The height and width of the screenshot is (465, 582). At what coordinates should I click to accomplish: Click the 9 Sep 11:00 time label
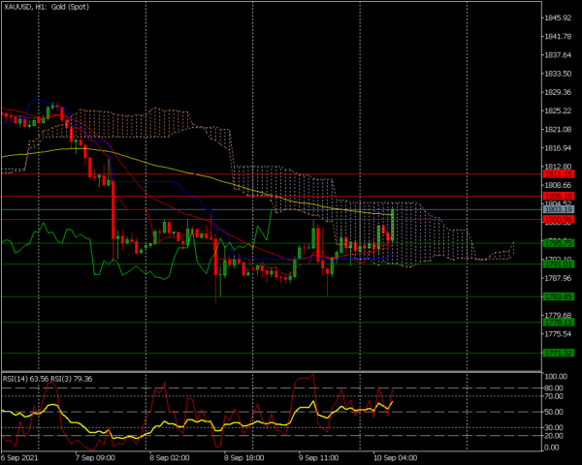pyautogui.click(x=317, y=457)
